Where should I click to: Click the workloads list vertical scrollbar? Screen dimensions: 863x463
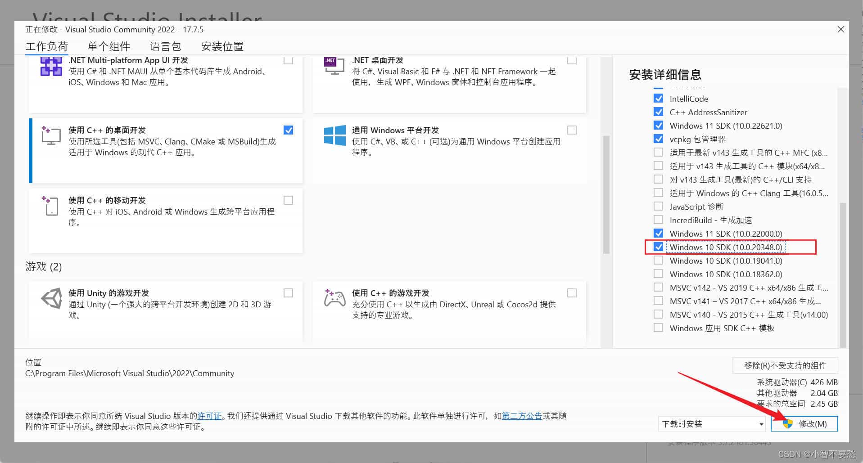pos(606,194)
